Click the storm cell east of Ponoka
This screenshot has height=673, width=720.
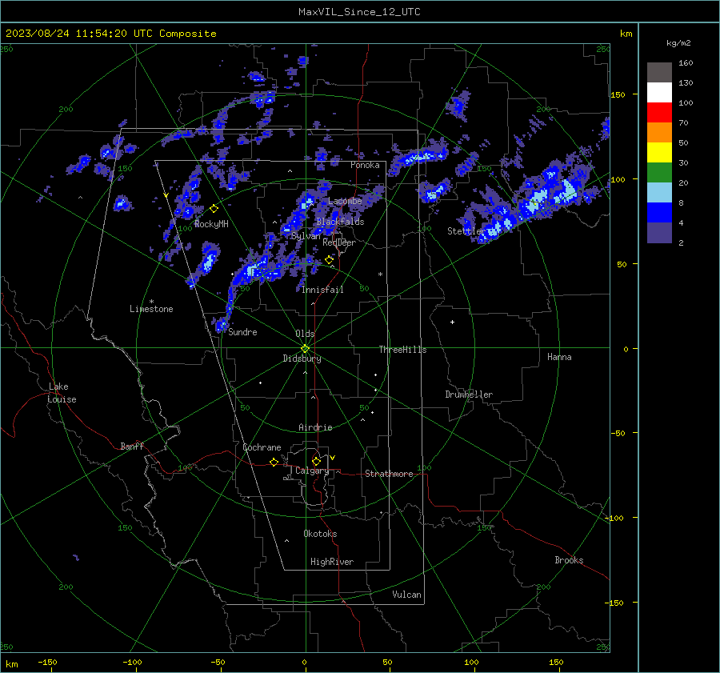[418, 157]
